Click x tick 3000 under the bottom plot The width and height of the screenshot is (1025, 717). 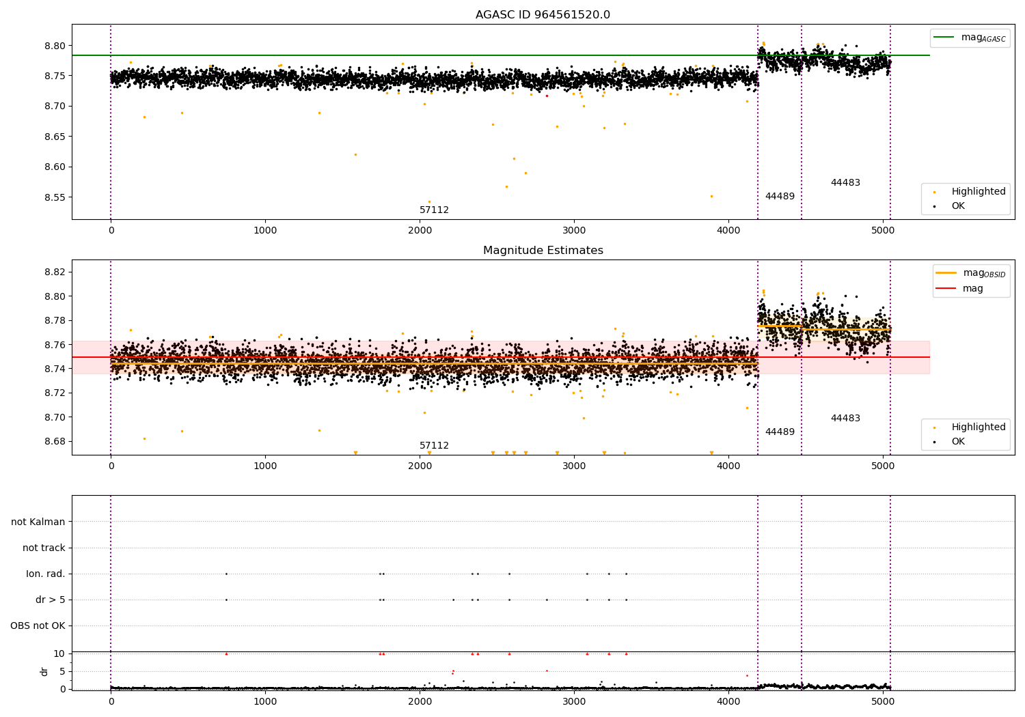(574, 701)
